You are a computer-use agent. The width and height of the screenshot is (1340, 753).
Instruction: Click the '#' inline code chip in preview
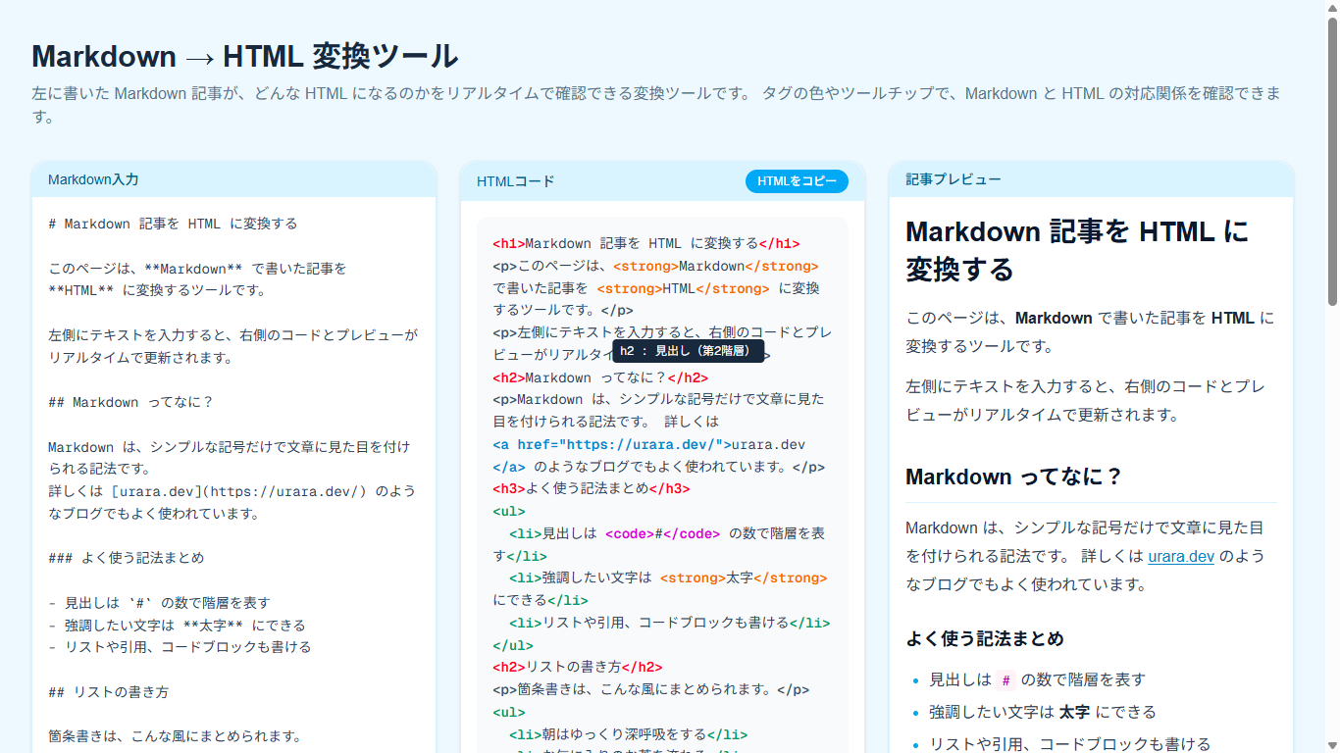[1005, 680]
